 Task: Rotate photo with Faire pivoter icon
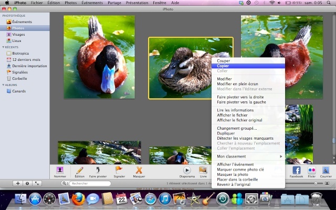[98, 170]
